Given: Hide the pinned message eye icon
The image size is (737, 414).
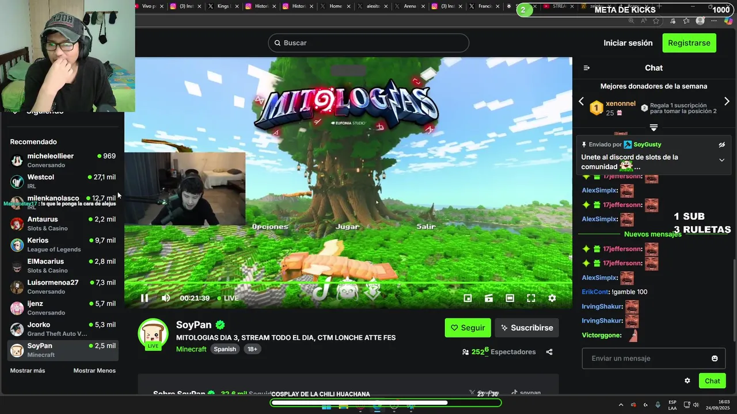Looking at the screenshot, I should click(x=722, y=145).
